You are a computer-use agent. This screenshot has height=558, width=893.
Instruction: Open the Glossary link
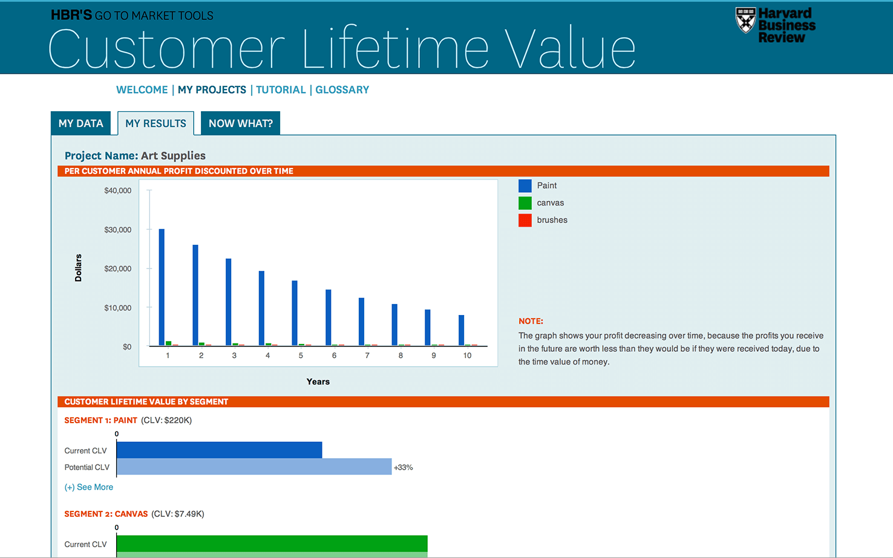pyautogui.click(x=342, y=89)
